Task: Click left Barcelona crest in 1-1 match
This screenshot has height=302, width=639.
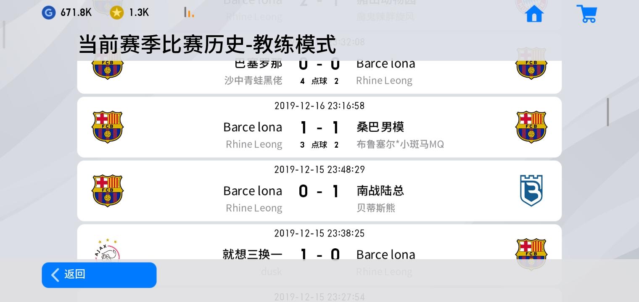Action: [108, 127]
